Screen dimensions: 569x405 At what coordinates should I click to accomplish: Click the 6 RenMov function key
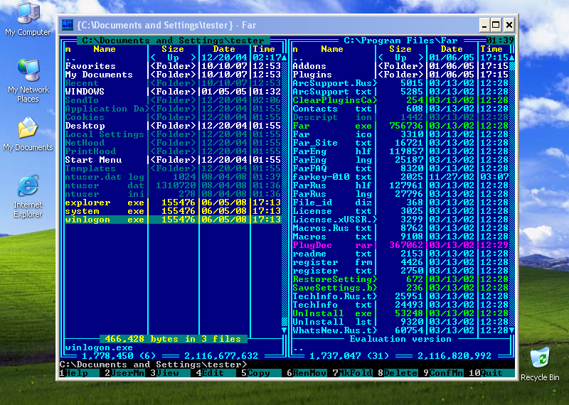point(307,373)
